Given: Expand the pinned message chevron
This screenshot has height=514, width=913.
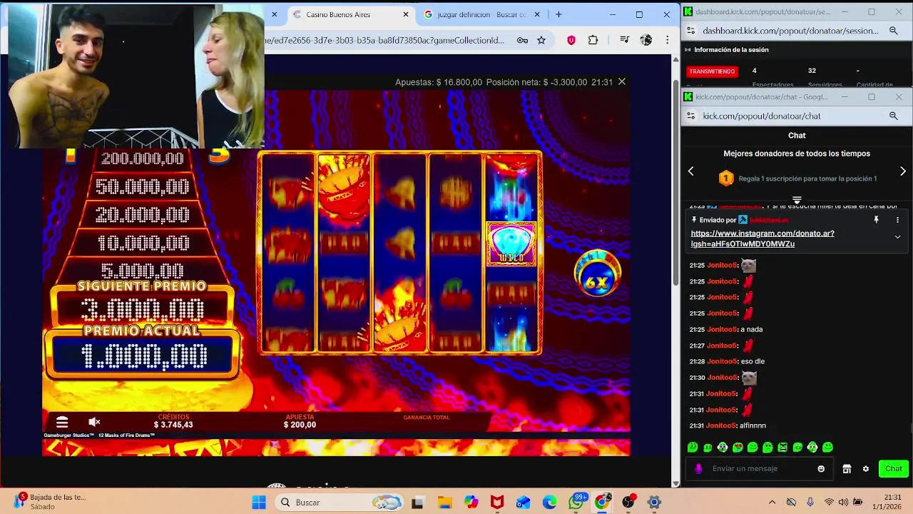Looking at the screenshot, I should (897, 237).
